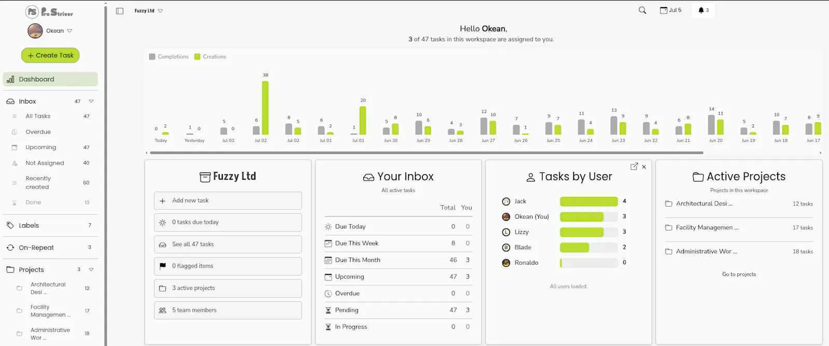
Task: Click 0 flagged items
Action: tap(228, 266)
